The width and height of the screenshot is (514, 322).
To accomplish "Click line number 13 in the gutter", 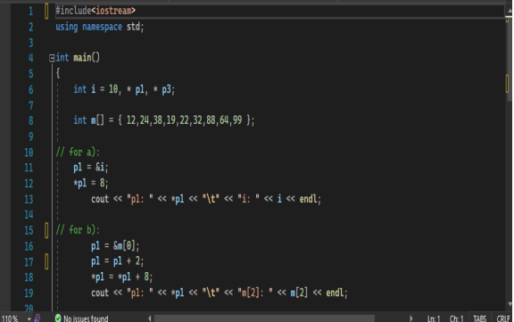I will pos(29,199).
